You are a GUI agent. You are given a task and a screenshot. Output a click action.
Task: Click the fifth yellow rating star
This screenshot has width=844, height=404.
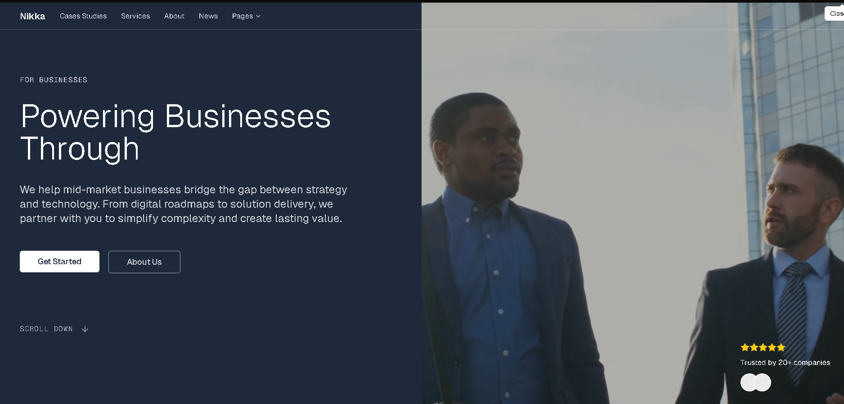pyautogui.click(x=781, y=347)
